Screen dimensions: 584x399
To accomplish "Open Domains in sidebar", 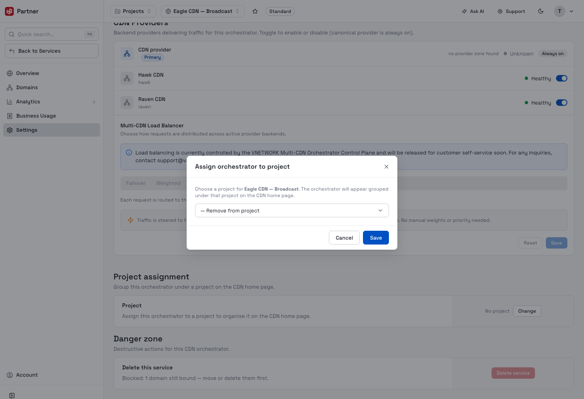I will [x=52, y=88].
